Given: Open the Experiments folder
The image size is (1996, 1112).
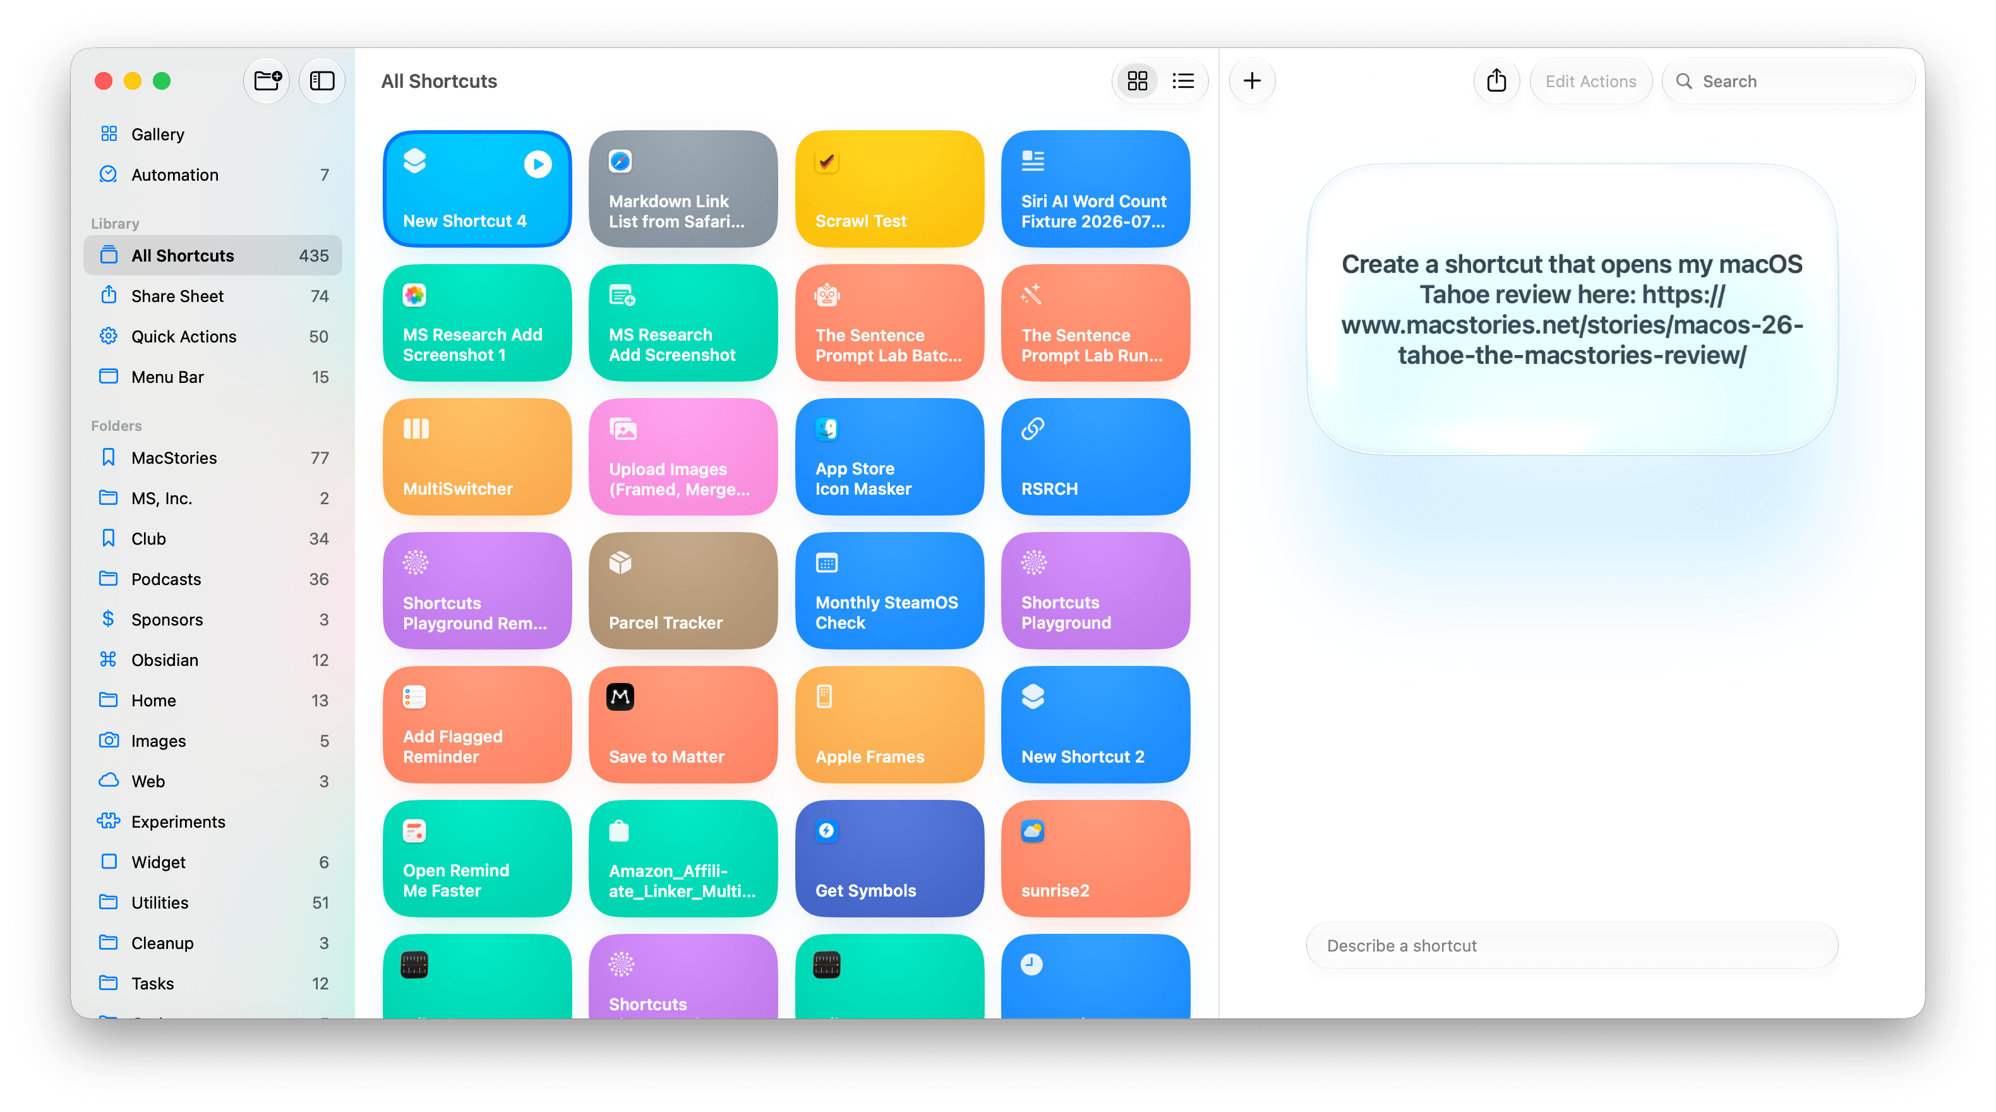Looking at the screenshot, I should (212, 821).
